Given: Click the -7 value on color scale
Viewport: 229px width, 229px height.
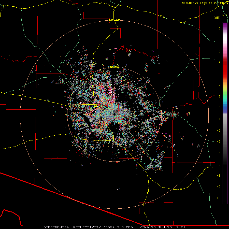Looking at the screenshot, I should [219, 187].
